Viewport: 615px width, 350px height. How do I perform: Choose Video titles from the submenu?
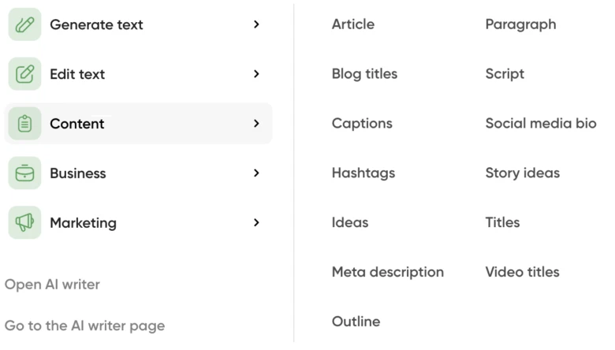522,273
